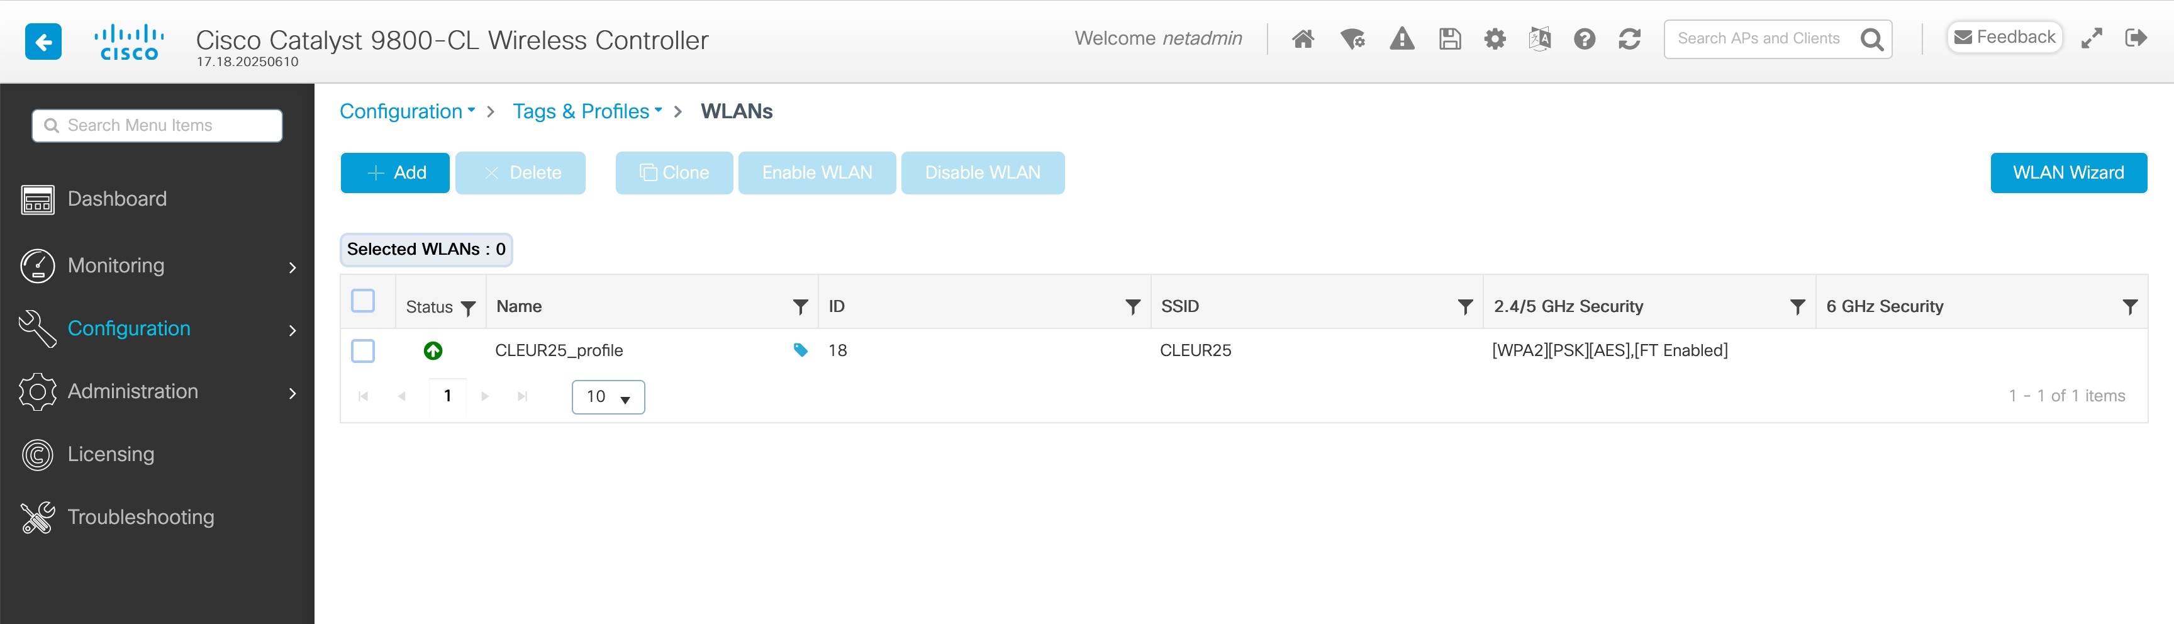The image size is (2174, 624).
Task: Filter the Name column
Action: [800, 306]
